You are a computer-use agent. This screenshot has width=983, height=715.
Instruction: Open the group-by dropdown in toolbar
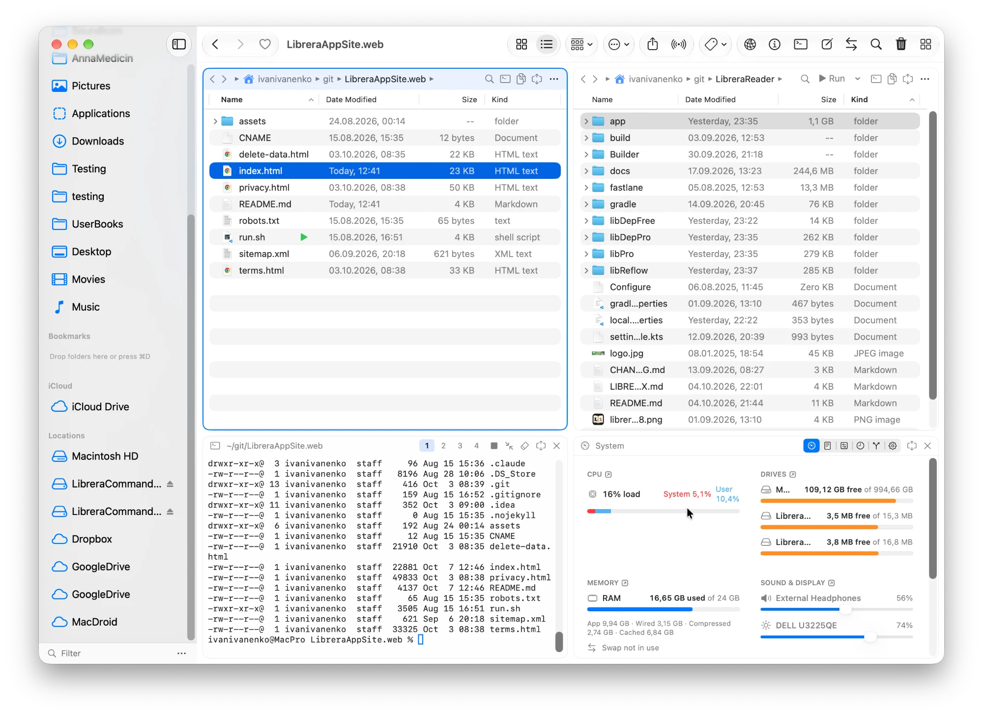click(582, 44)
